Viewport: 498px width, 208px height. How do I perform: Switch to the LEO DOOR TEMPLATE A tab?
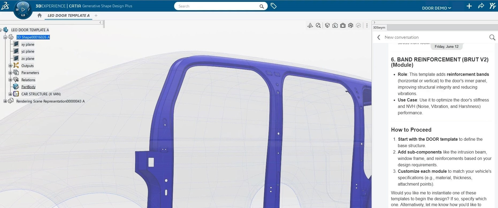tap(68, 15)
